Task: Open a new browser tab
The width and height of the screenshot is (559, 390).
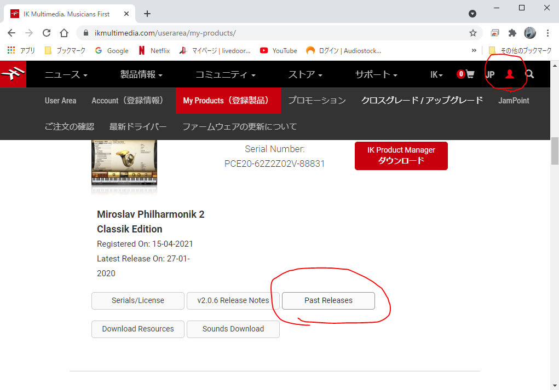Action: pyautogui.click(x=147, y=14)
